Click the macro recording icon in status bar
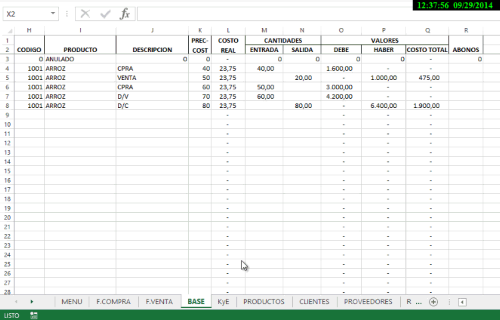The height and width of the screenshot is (320, 500). click(33, 315)
